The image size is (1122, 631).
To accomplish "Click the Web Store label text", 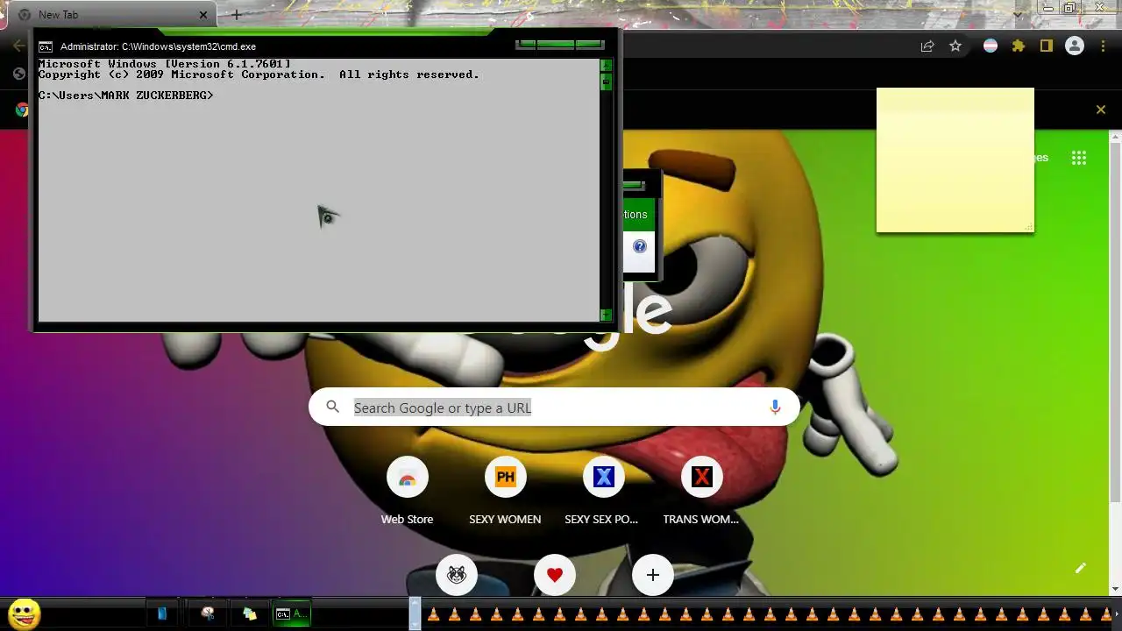I will [x=407, y=519].
